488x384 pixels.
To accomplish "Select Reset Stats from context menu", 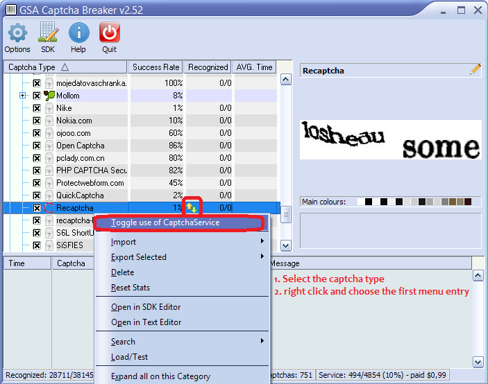I will (x=131, y=288).
